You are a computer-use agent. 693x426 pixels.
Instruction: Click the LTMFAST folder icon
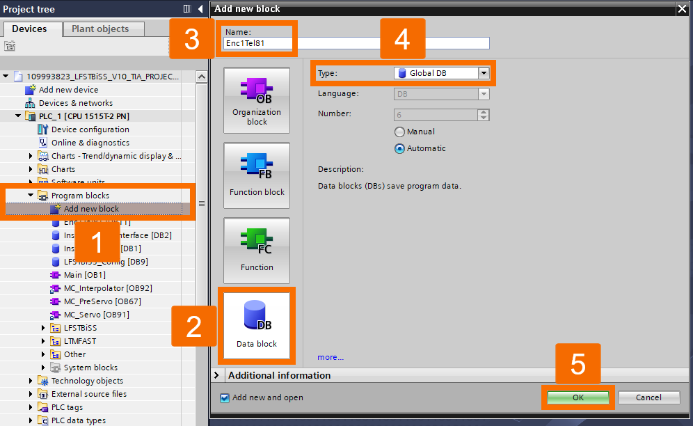click(55, 341)
